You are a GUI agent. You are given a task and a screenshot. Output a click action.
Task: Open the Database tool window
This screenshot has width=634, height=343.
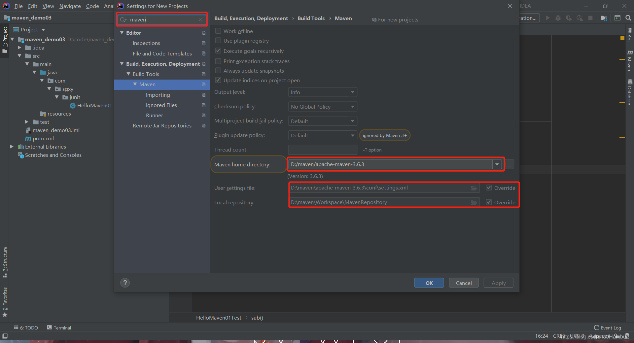[630, 92]
